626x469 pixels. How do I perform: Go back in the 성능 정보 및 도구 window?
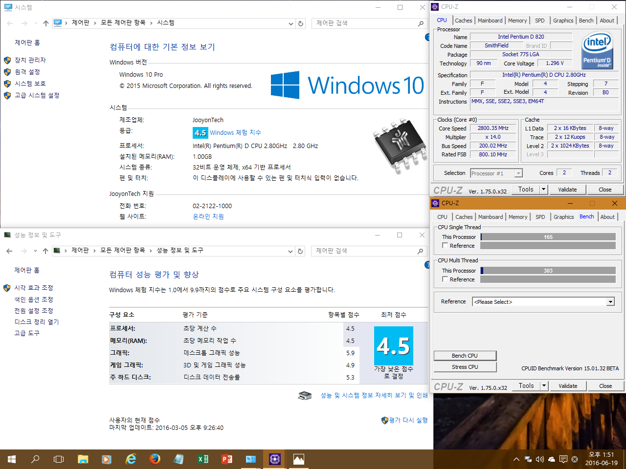(9, 251)
